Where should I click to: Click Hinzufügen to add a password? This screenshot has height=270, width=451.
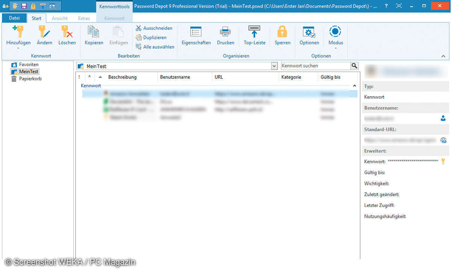pos(18,35)
